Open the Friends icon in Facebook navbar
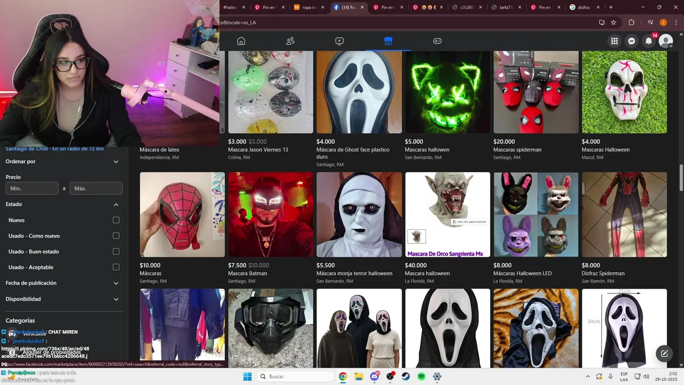 point(290,41)
